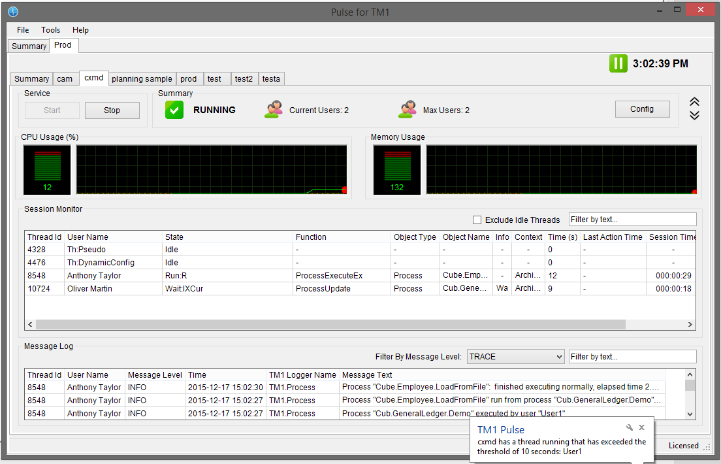The image size is (721, 464).
Task: Click the Memory usage level gauge
Action: [x=397, y=170]
